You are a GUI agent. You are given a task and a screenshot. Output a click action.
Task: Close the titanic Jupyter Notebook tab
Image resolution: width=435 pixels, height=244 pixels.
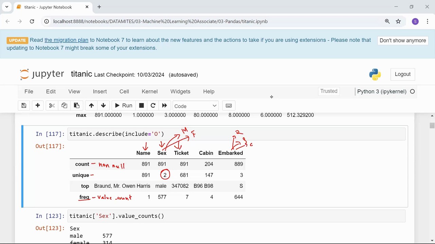(x=87, y=7)
